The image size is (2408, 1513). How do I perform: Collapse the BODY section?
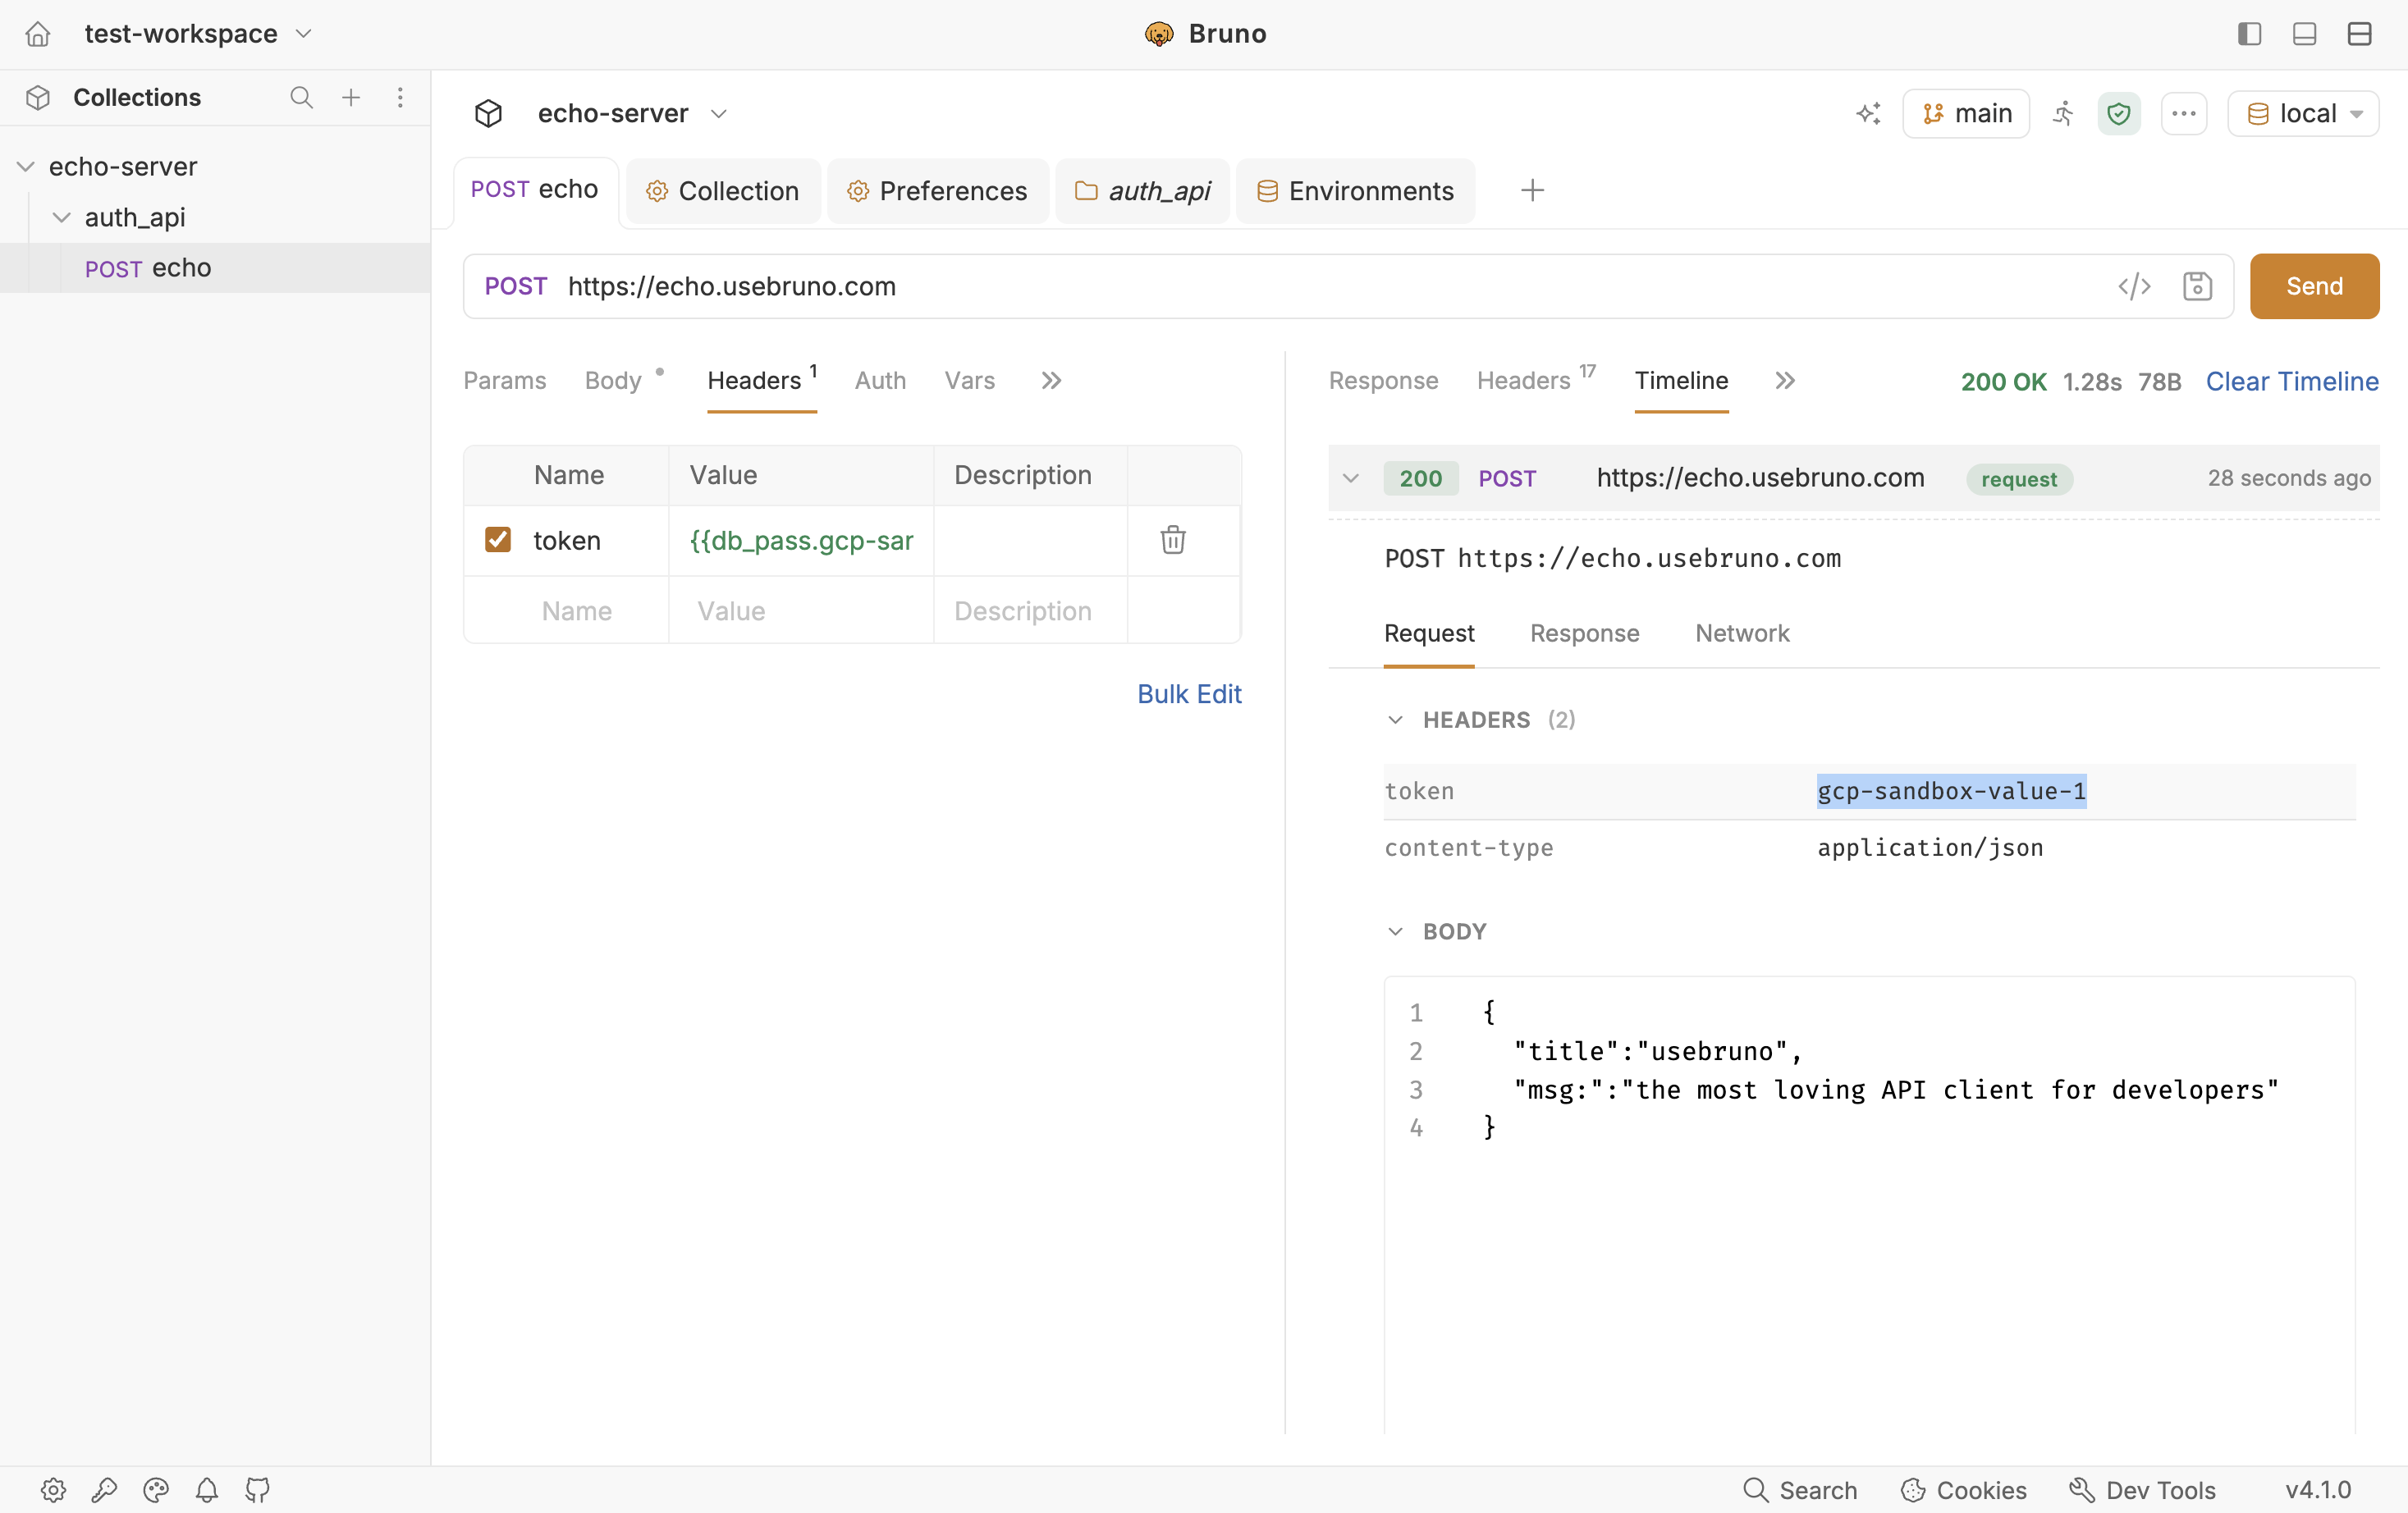(x=1396, y=932)
